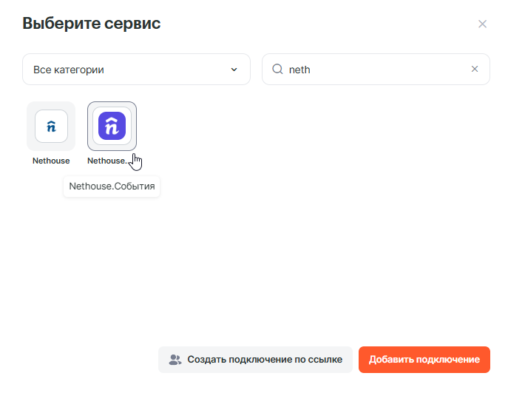Click the truncated "Nethouse." label under purple tile

point(107,161)
